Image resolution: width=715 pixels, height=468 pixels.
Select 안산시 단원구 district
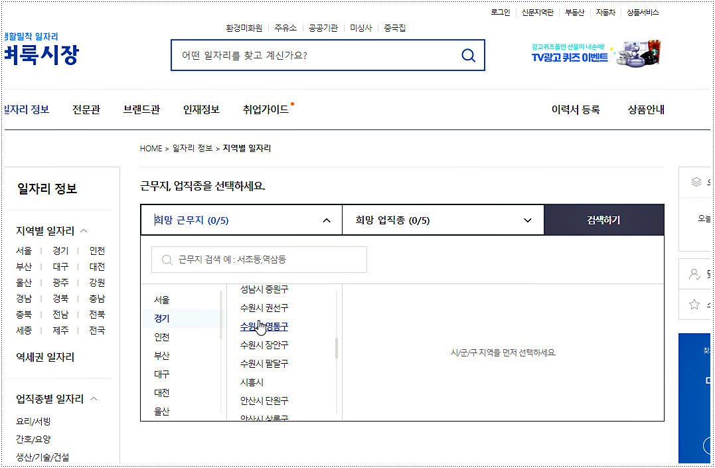264,400
